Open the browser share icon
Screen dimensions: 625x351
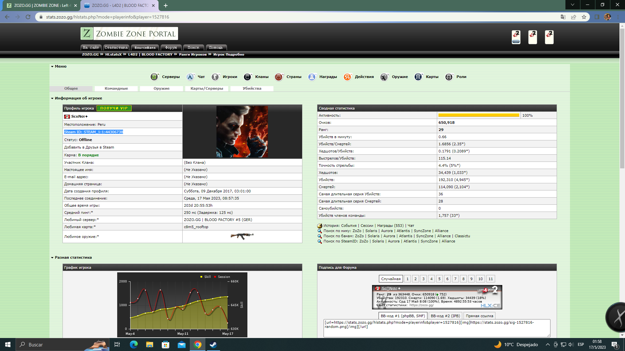click(x=574, y=17)
